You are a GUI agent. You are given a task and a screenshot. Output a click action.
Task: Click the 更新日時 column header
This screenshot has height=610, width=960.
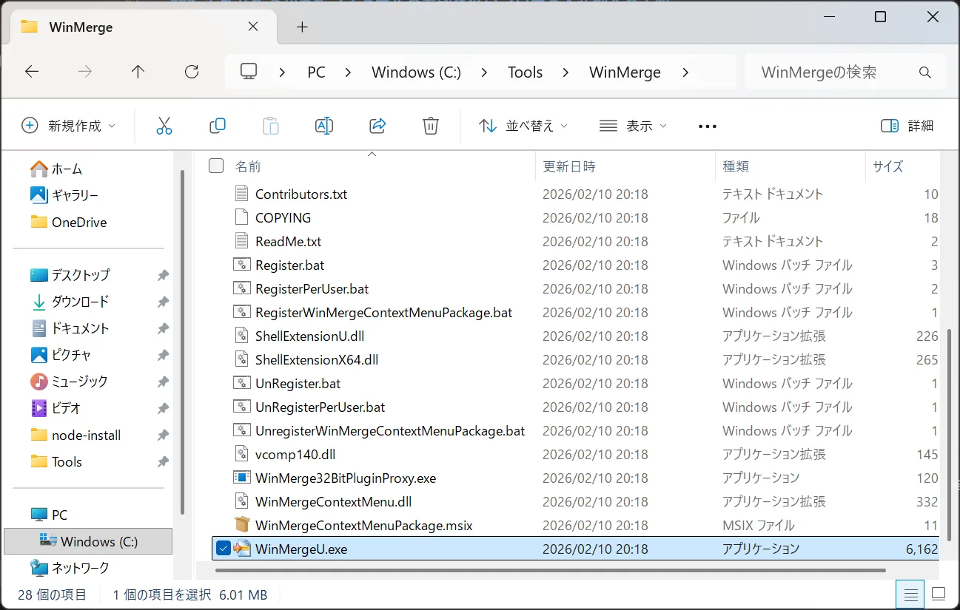569,166
